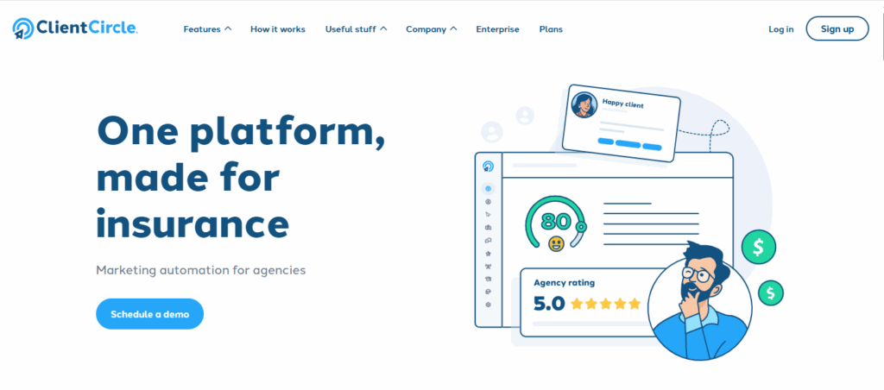Click the ClientCircle logo

(75, 28)
